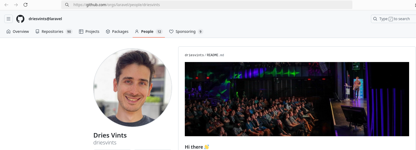Open Dries Vints' profile avatar photo
Screen dimensions: 416x150
[x=133, y=87]
